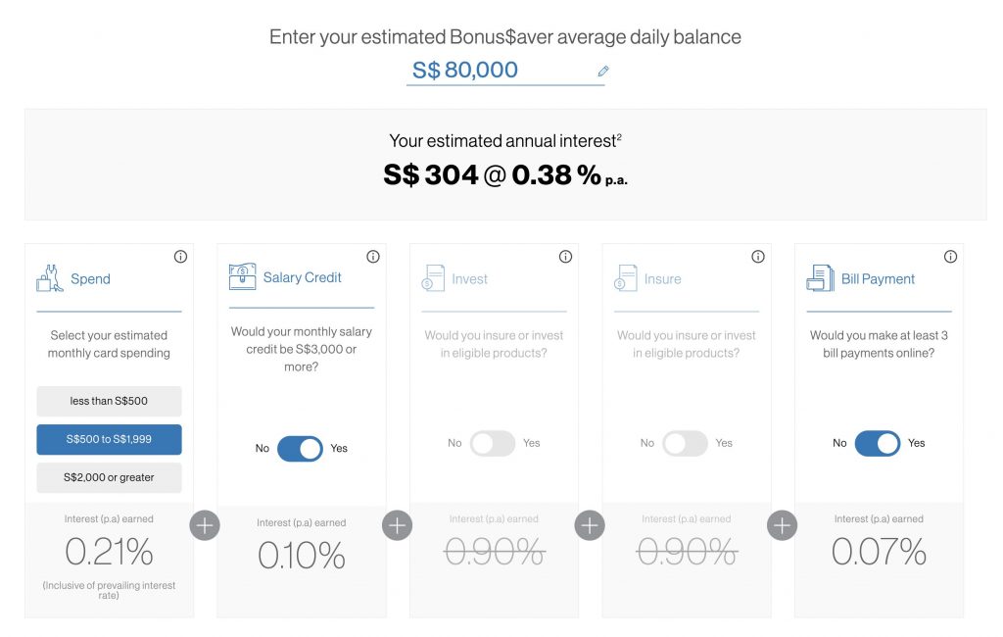Open the info icon on Spend card
The image size is (1003, 637).
(180, 257)
